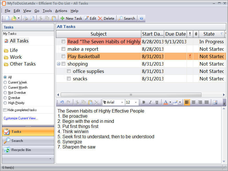Viewport: 228px width, 171px height.
Task: Open the font size 12 dropdown
Action: (136, 102)
